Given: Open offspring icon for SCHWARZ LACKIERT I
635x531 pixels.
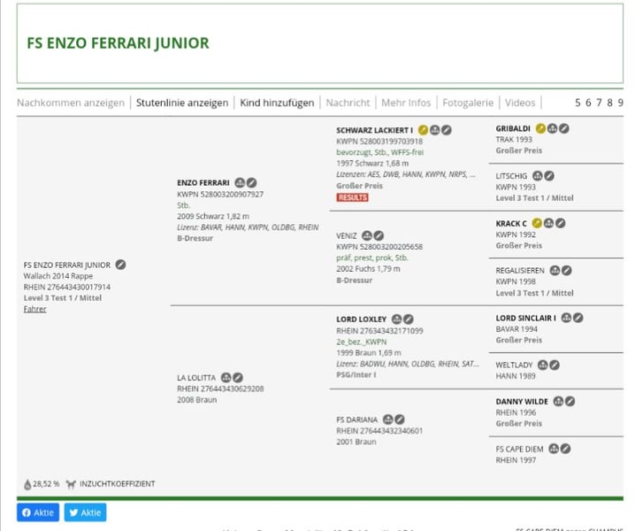Looking at the screenshot, I should tap(434, 130).
